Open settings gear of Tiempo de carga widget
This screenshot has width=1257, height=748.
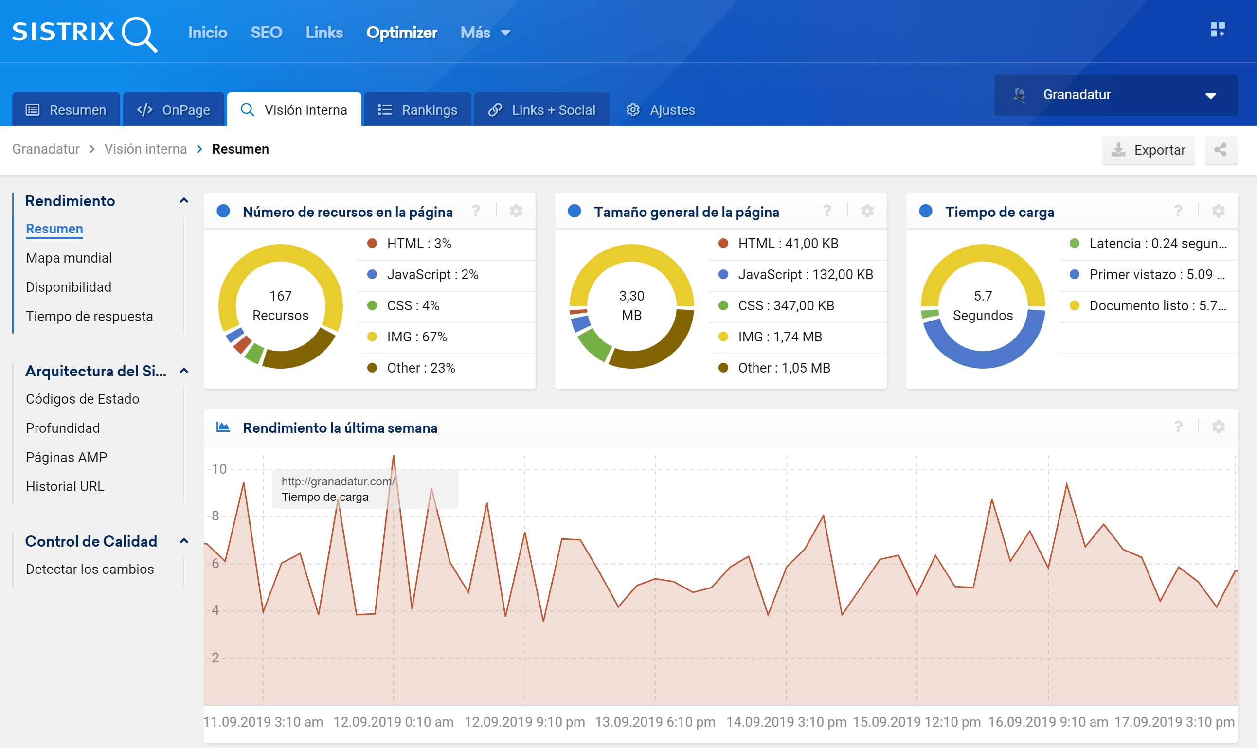[x=1218, y=211]
